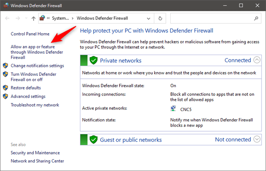
Task: Select the CNC5 network name
Action: coord(186,109)
